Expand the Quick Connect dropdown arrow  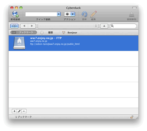tap(59, 14)
